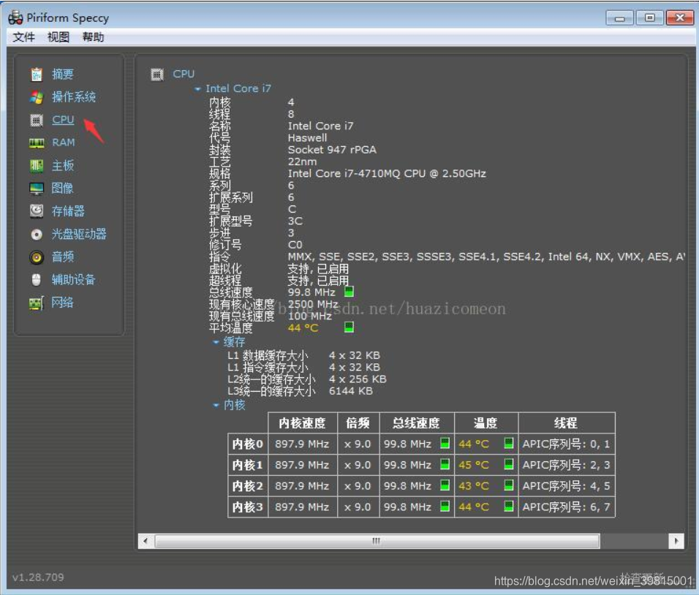
Task: Click the 倍频 column header
Action: 358,423
